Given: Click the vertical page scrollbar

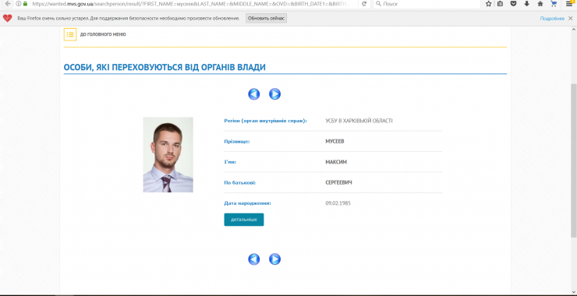Looking at the screenshot, I should pos(573,160).
